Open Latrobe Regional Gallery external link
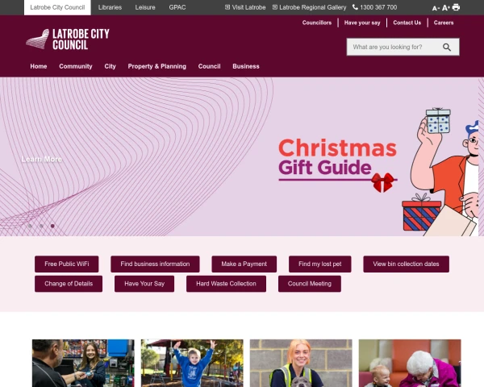This screenshot has width=484, height=387. [x=309, y=7]
